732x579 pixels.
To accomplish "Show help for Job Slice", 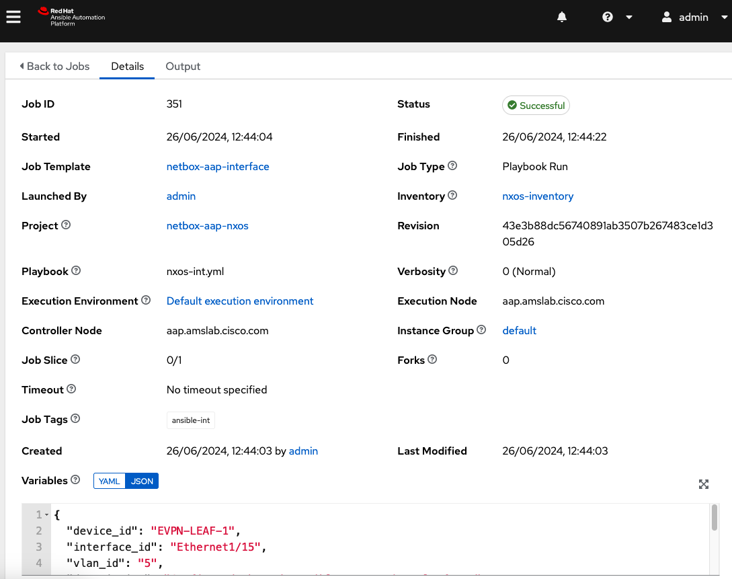I will click(75, 359).
